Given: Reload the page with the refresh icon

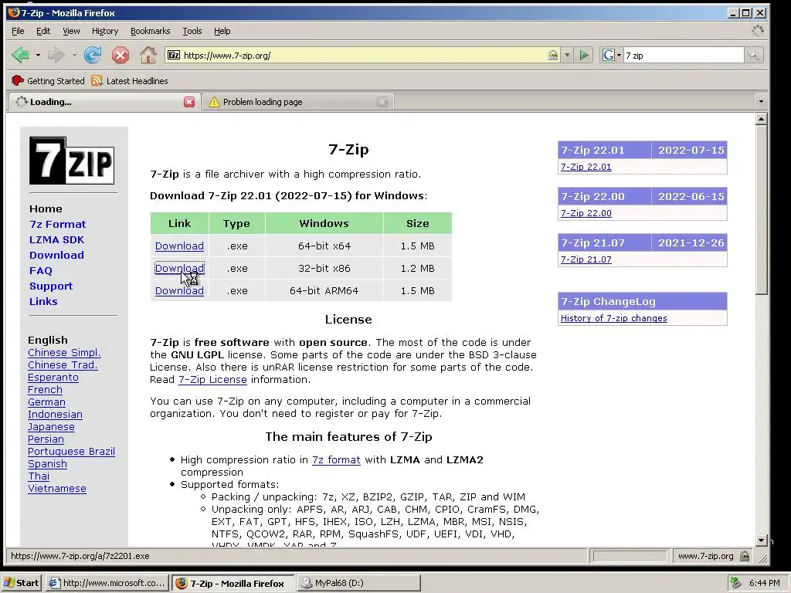Looking at the screenshot, I should point(93,55).
